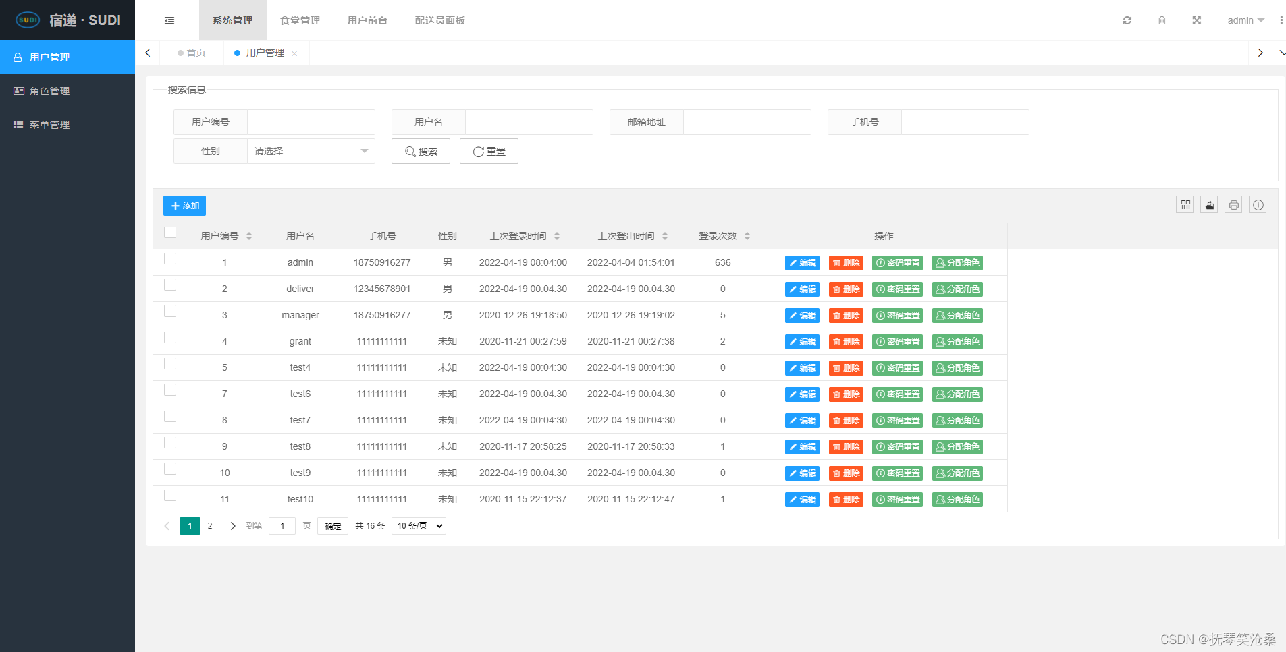1286x652 pixels.
Task: Check the test4 row checkbox
Action: tap(170, 363)
